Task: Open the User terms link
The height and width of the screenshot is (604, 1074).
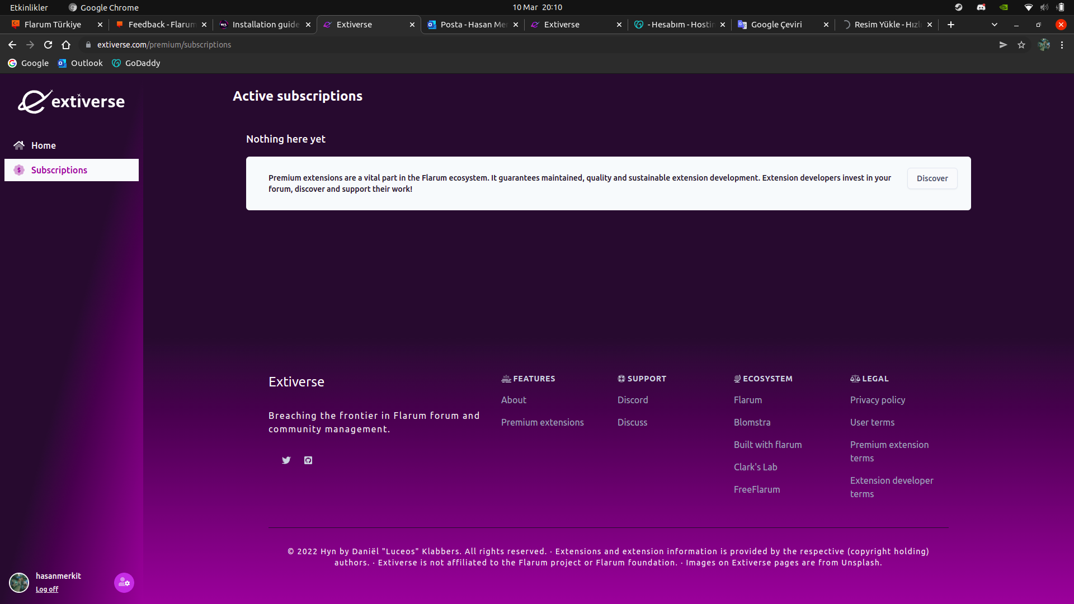Action: tap(872, 422)
